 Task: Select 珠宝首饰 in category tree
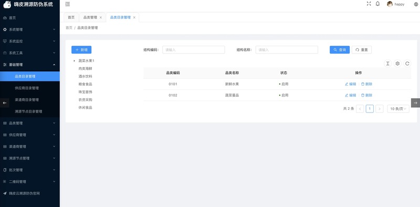click(x=85, y=92)
